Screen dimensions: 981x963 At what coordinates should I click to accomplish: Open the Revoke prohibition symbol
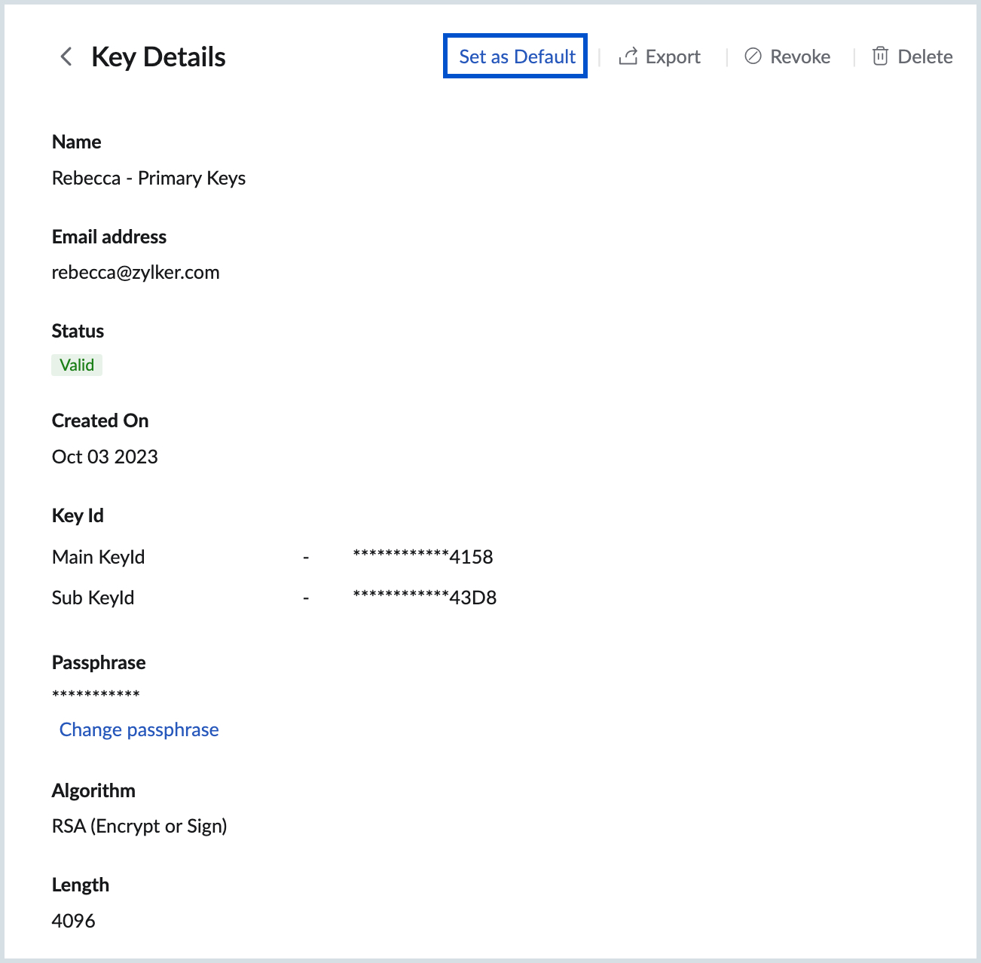pyautogui.click(x=753, y=56)
